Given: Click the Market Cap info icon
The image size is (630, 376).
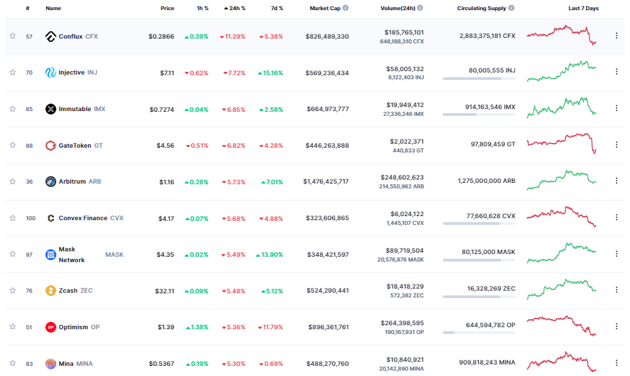Looking at the screenshot, I should point(346,8).
